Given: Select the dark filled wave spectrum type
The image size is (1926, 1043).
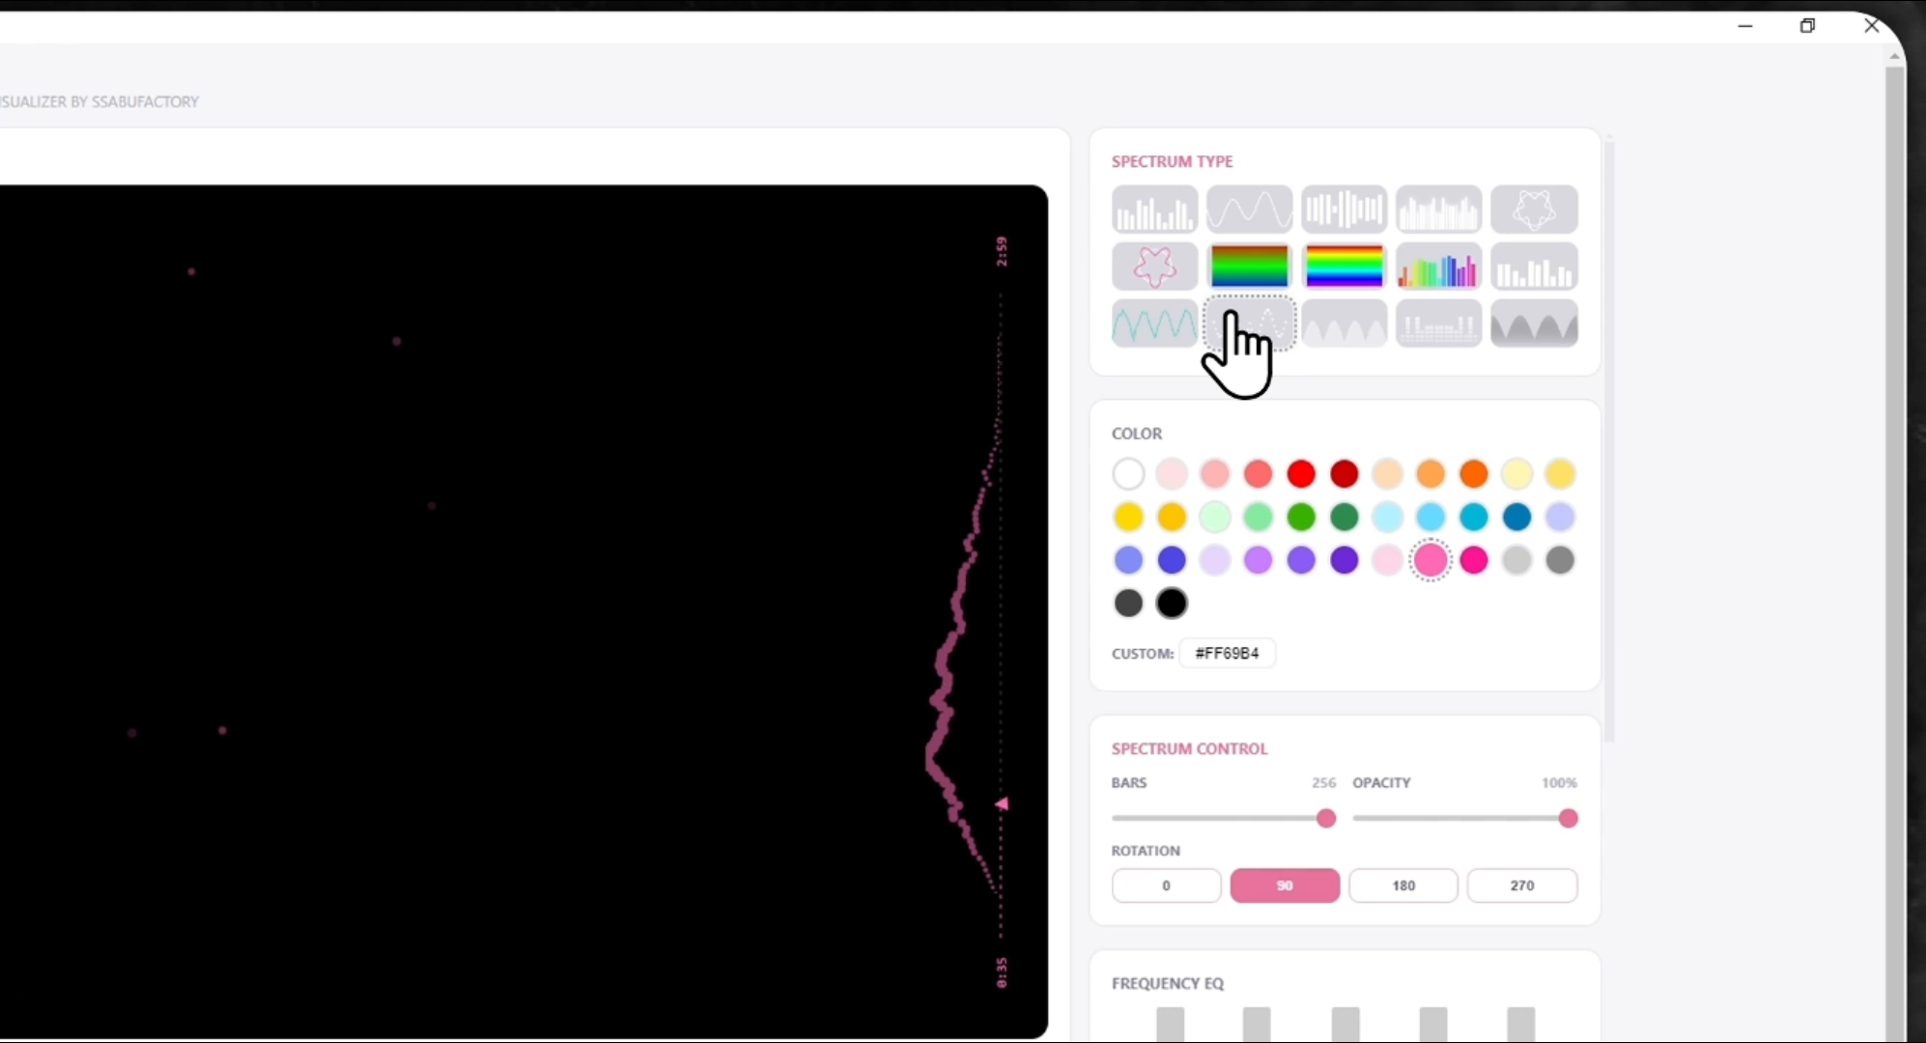Looking at the screenshot, I should (1533, 324).
